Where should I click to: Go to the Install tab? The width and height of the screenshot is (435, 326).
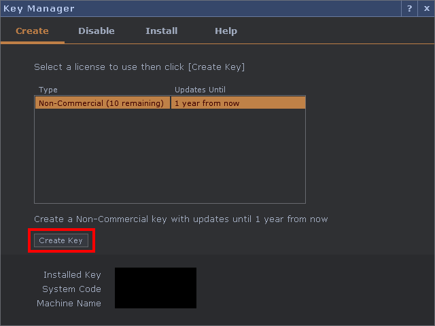click(161, 31)
